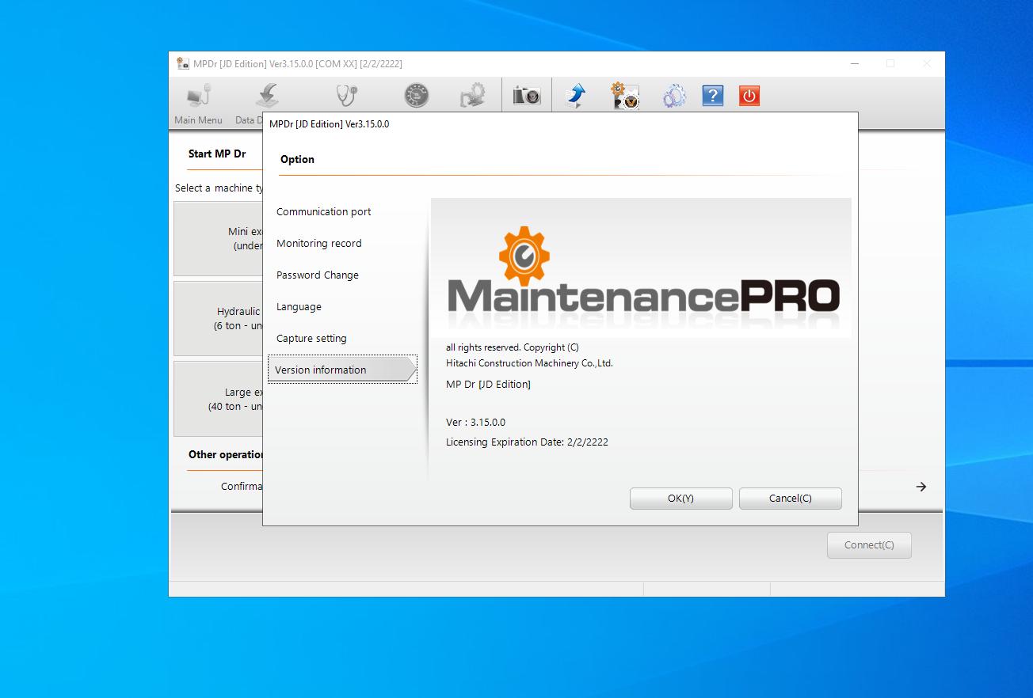The width and height of the screenshot is (1033, 698).
Task: Open the Main Menu toolbar icon
Action: pos(197,94)
